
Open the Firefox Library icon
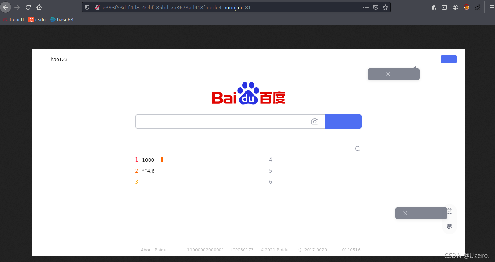[x=433, y=7]
